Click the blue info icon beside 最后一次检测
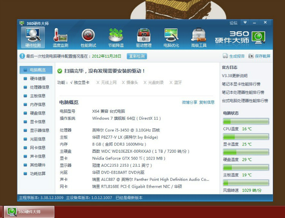Image resolution: width=285 pixels, height=218 pixels. tap(22, 56)
